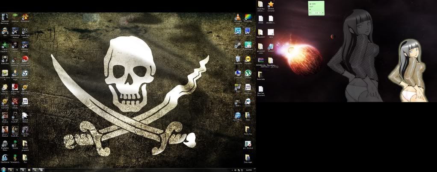Open the OpenOffice.org desktop icon
This screenshot has width=437, height=172.
(237, 116)
